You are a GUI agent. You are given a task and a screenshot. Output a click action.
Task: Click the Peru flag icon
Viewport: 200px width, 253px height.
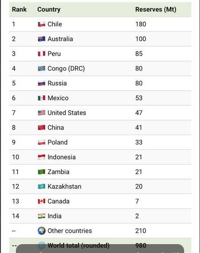[42, 54]
